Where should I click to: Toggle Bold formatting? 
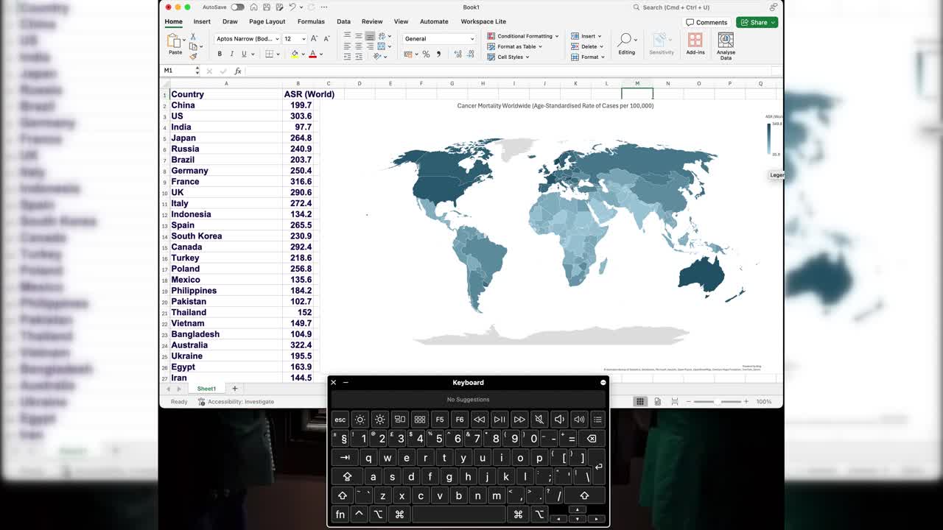[x=220, y=54]
